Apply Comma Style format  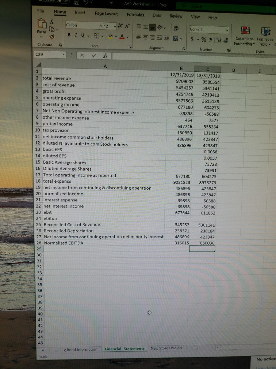tap(211, 40)
